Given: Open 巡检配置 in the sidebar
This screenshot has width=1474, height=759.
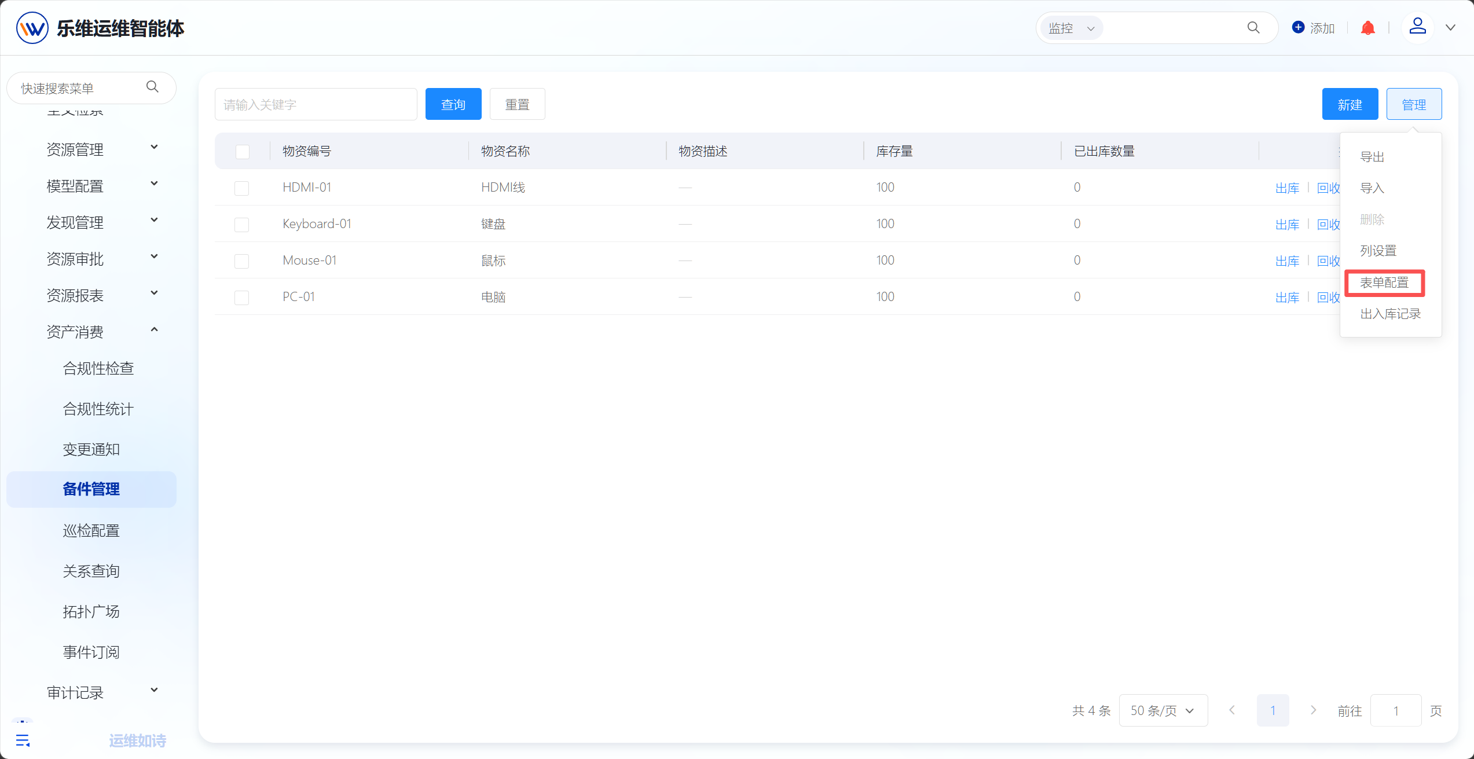Looking at the screenshot, I should click(91, 530).
